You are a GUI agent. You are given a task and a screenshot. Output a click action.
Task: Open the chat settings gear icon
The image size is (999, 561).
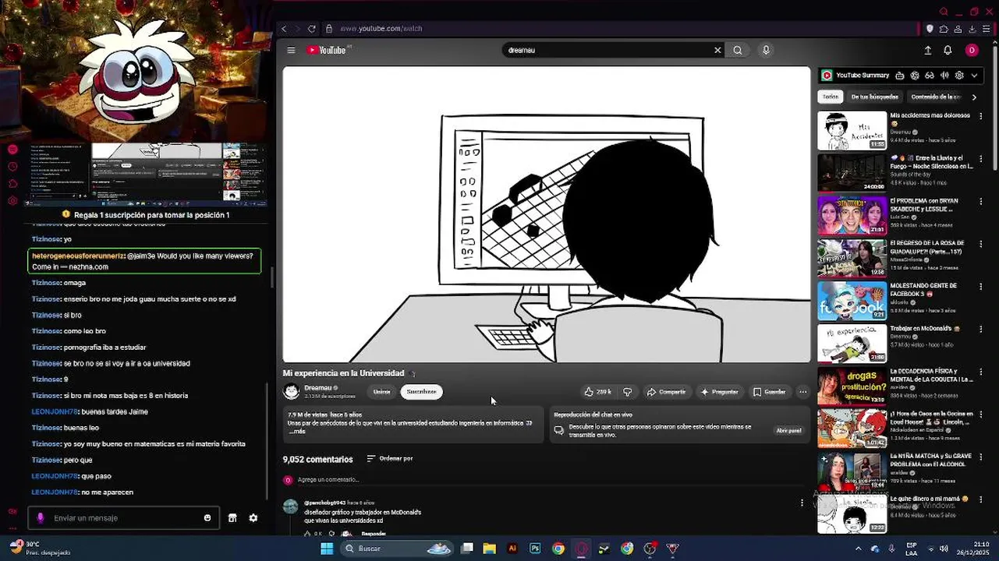pos(253,518)
